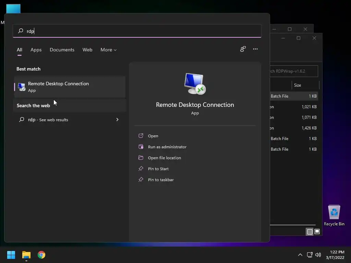Switch to the All filter tab
Image resolution: width=351 pixels, height=263 pixels.
20,50
